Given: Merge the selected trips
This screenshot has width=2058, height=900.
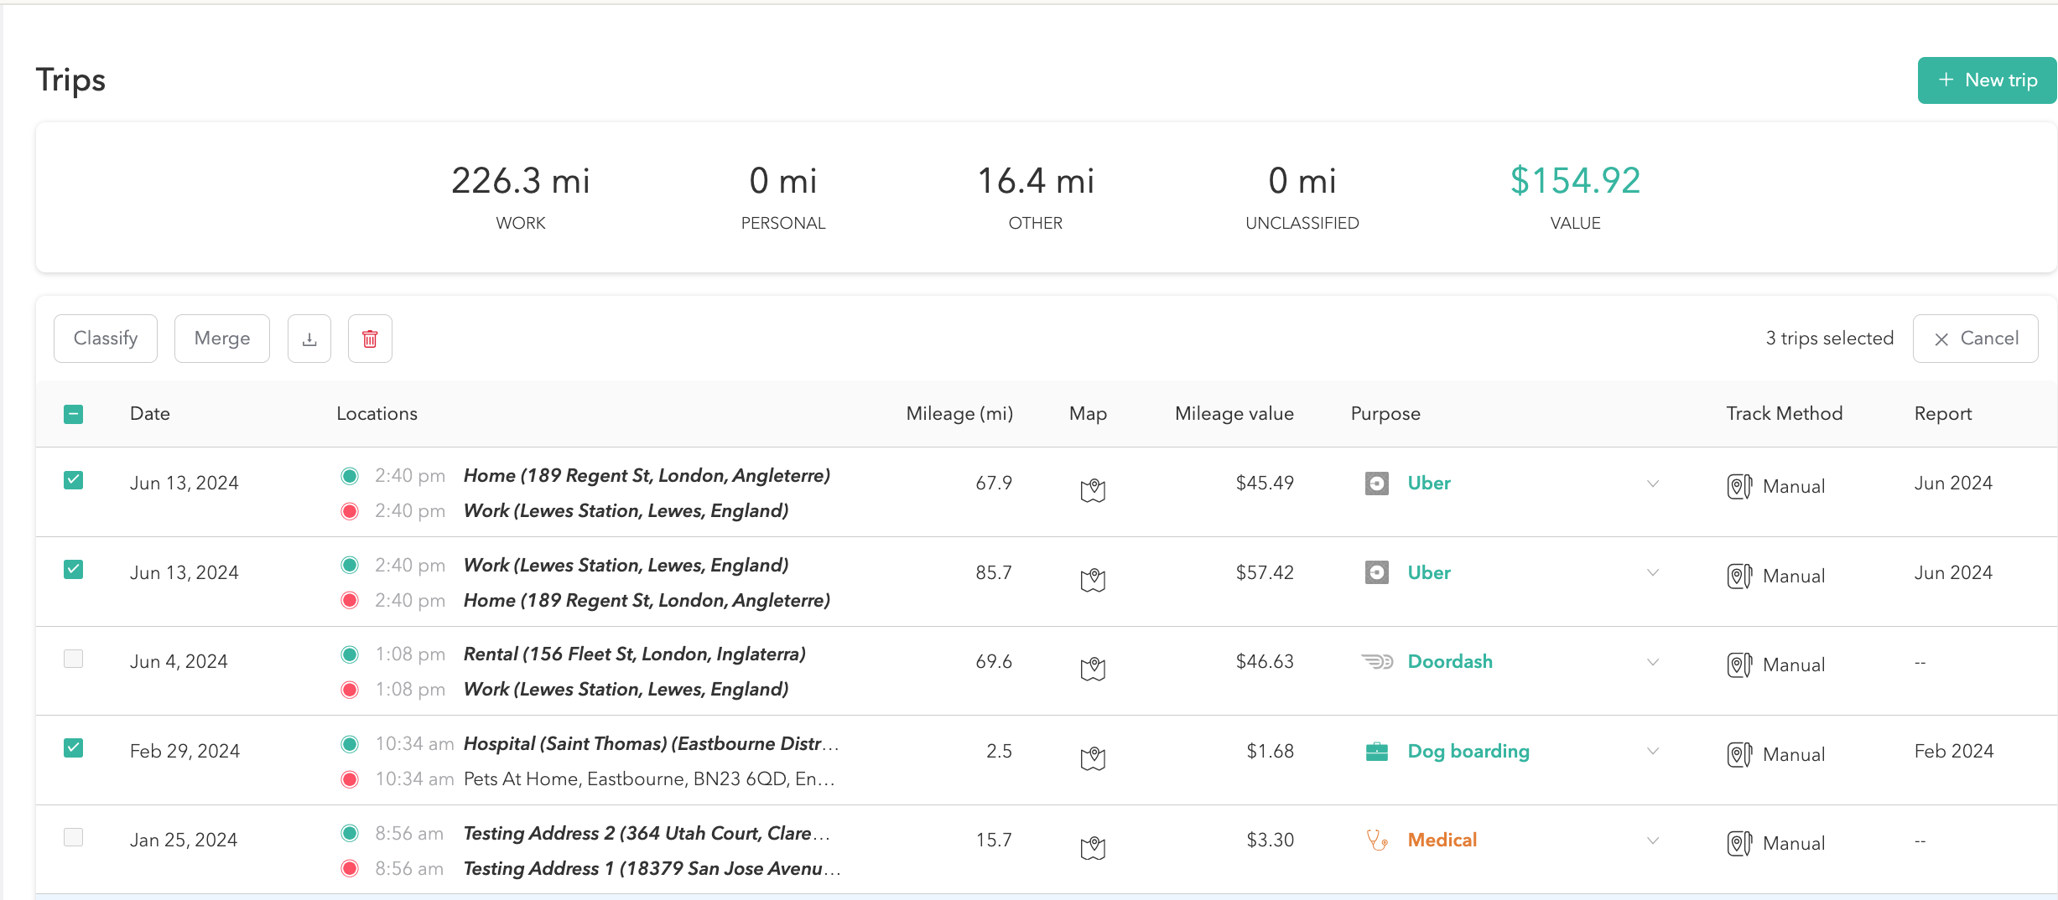Looking at the screenshot, I should (222, 339).
